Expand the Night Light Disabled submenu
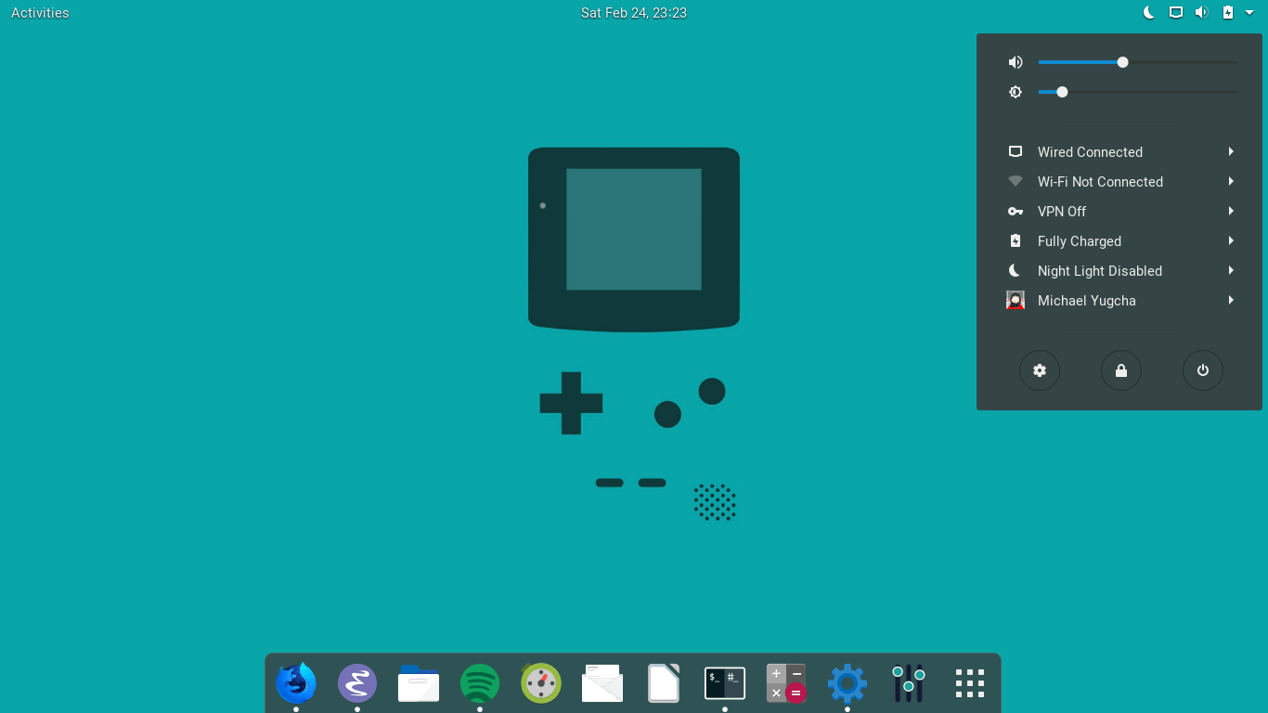Image resolution: width=1268 pixels, height=713 pixels. coord(1231,270)
